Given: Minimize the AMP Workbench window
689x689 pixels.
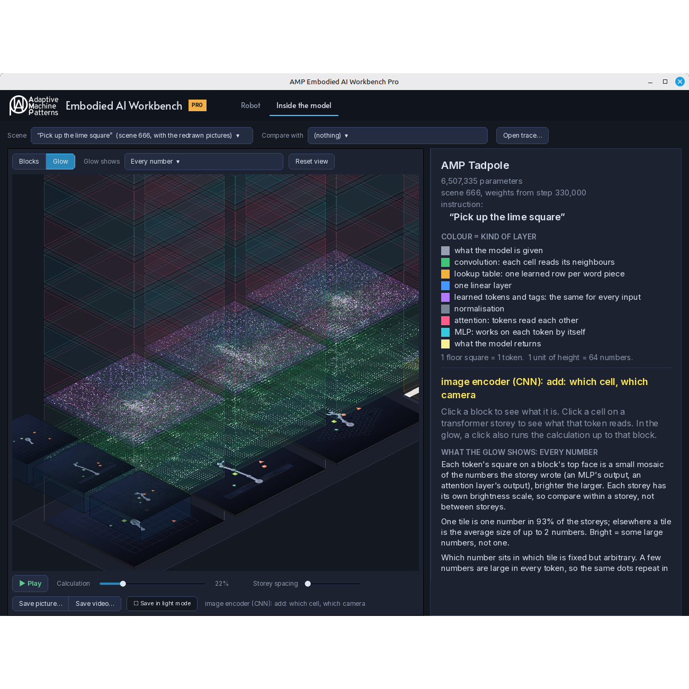Looking at the screenshot, I should 650,82.
